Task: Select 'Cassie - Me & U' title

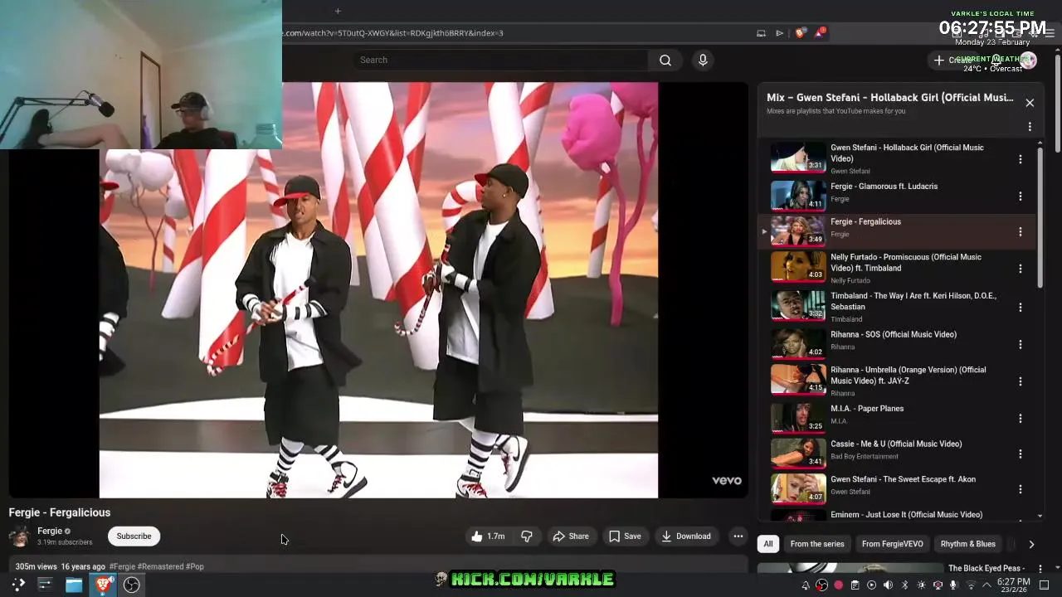Action: [x=896, y=444]
